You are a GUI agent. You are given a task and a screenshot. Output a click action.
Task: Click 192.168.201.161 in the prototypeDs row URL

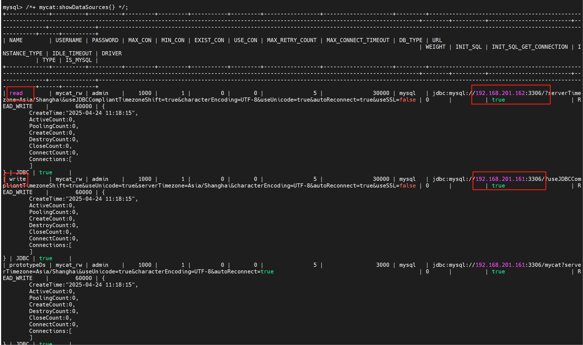[500, 265]
